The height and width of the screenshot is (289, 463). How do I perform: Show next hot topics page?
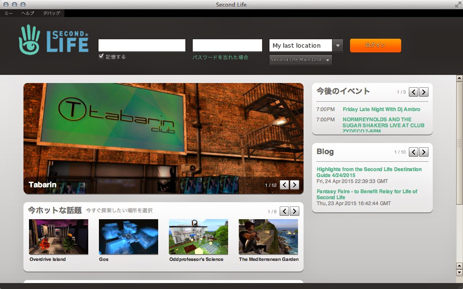(295, 211)
